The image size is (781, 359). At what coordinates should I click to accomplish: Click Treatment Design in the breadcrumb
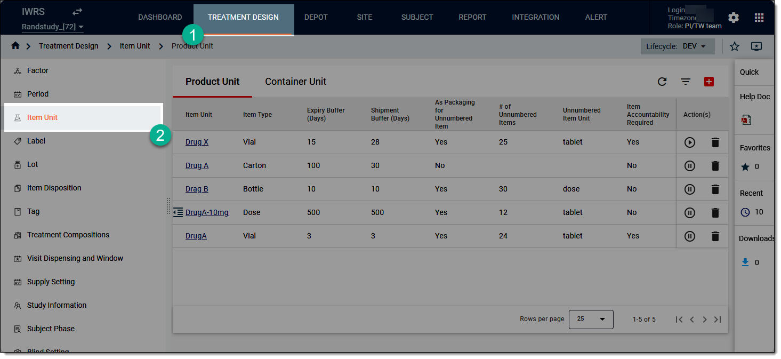(x=69, y=46)
